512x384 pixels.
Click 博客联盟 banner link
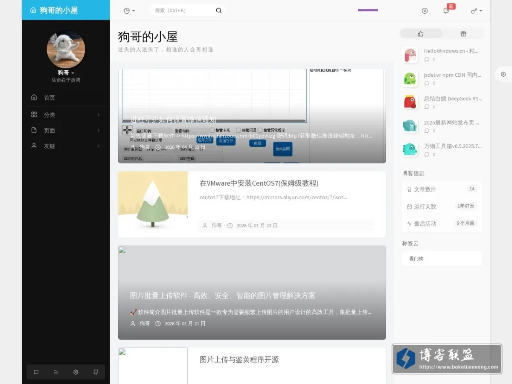(447, 359)
